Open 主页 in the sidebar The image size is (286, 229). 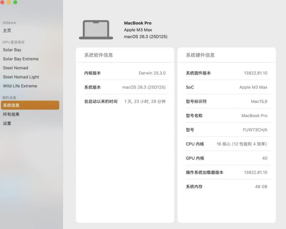7,31
